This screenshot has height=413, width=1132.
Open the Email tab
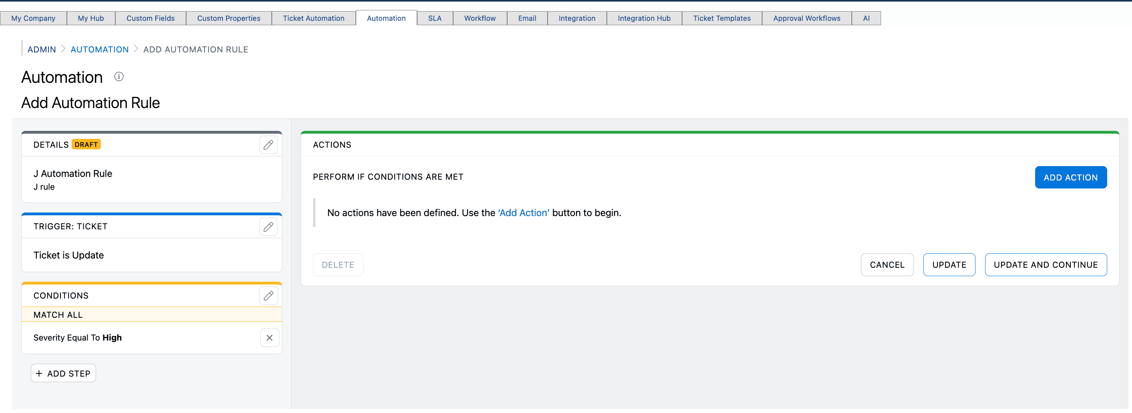(527, 18)
